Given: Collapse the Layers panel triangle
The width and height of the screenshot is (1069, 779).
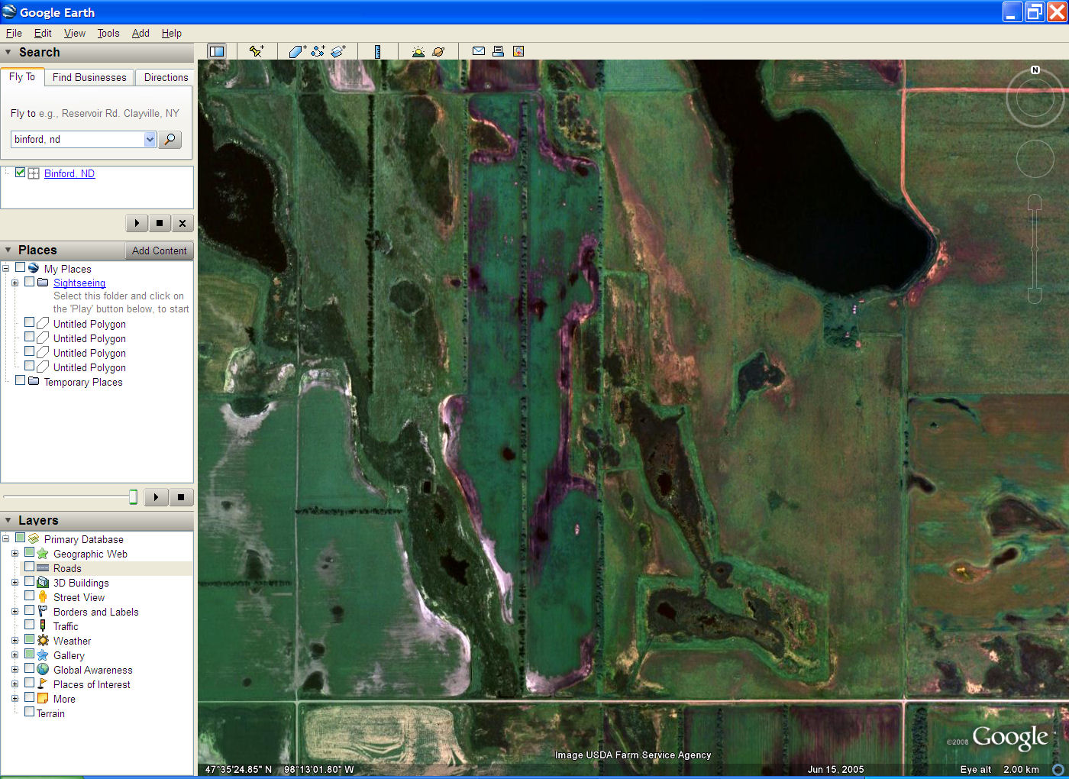Looking at the screenshot, I should pos(8,520).
